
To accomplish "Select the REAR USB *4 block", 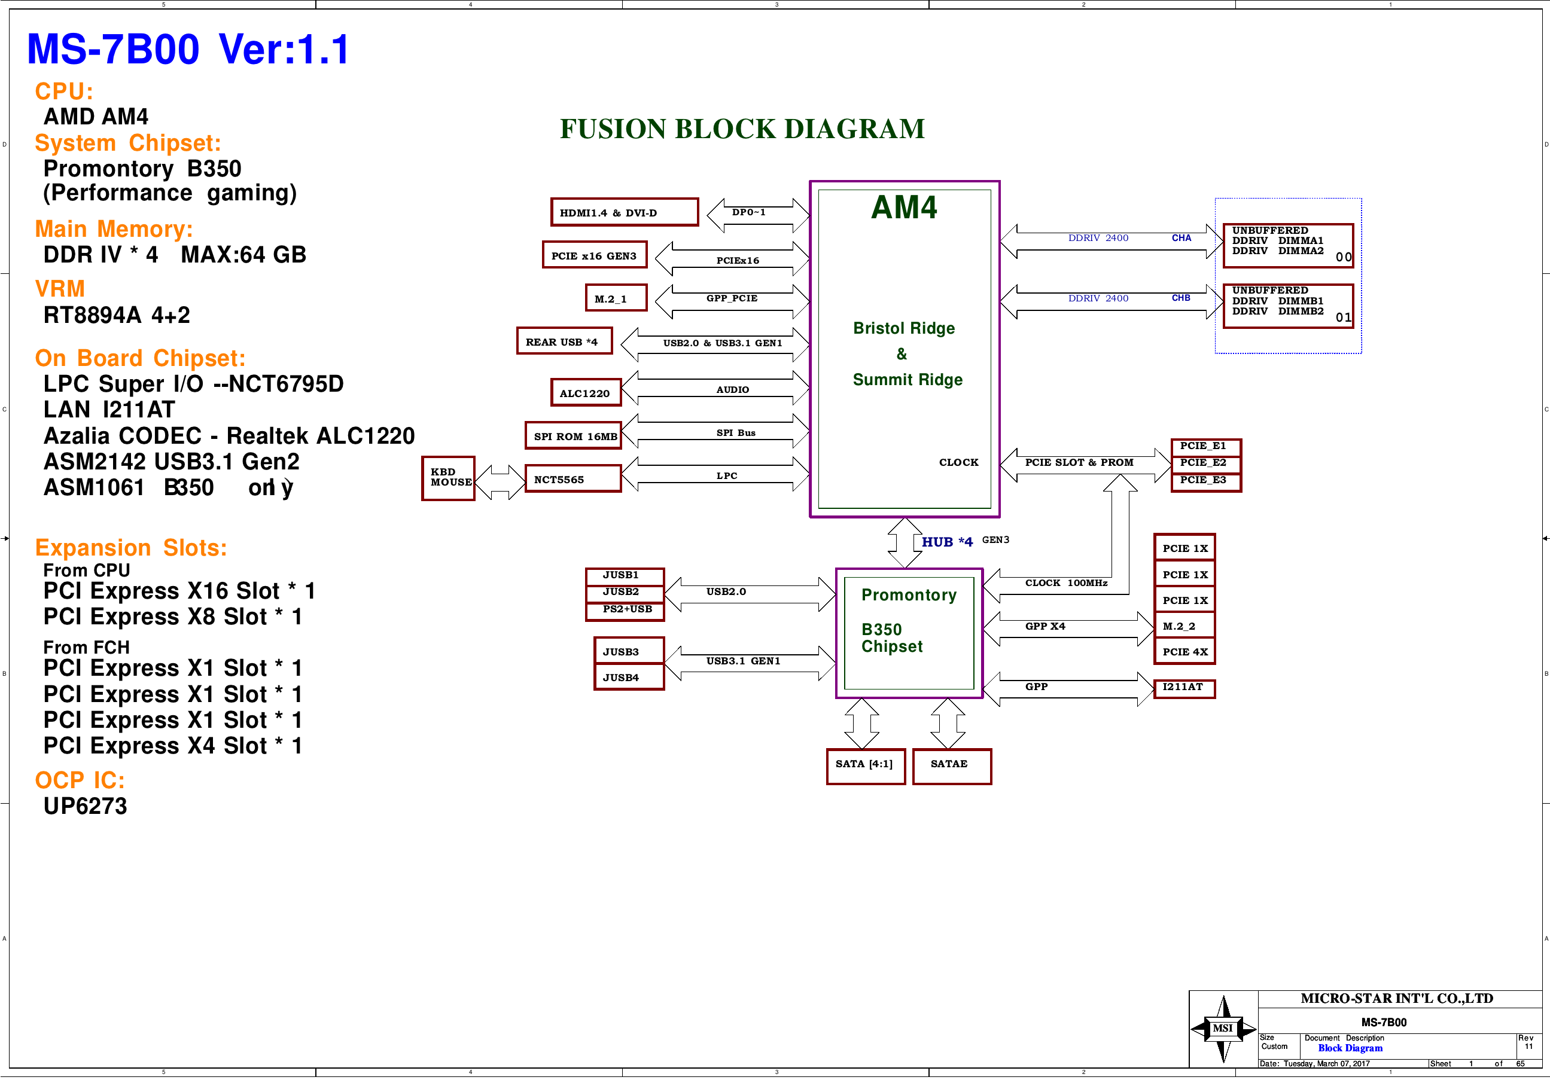I will tap(564, 341).
